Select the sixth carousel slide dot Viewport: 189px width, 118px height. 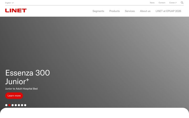(22, 105)
